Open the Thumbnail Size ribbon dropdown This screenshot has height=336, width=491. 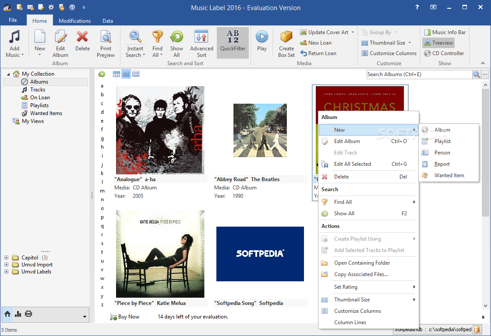point(386,43)
